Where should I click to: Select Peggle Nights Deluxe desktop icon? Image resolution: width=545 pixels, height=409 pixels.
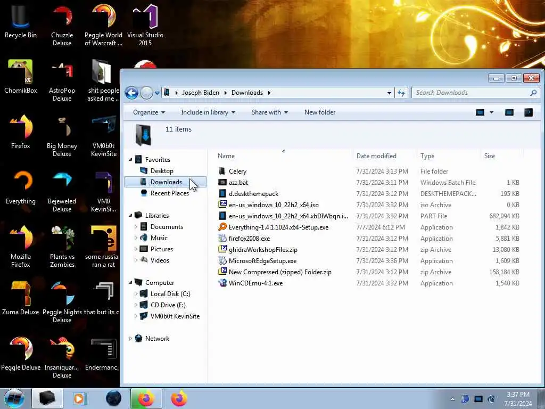62,302
